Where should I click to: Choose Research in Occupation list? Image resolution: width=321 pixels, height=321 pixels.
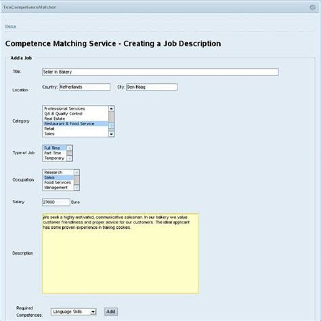[x=58, y=173]
